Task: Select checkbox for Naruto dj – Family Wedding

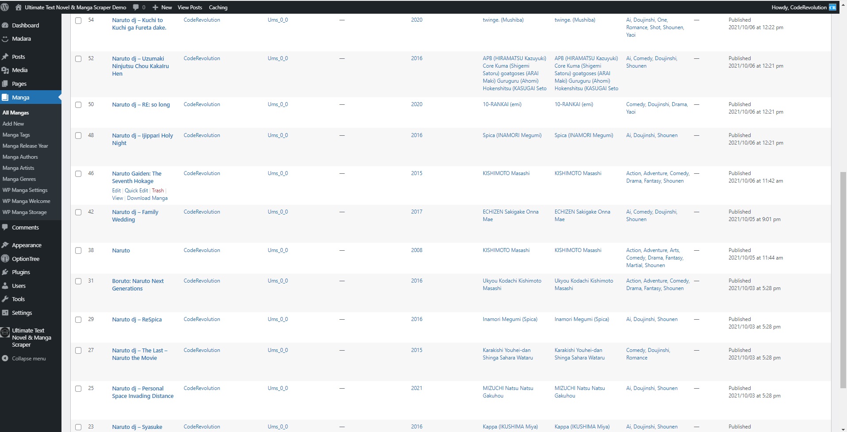Action: pyautogui.click(x=78, y=212)
